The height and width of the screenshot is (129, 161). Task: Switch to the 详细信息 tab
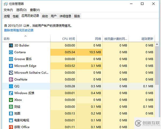pyautogui.click(x=65, y=16)
